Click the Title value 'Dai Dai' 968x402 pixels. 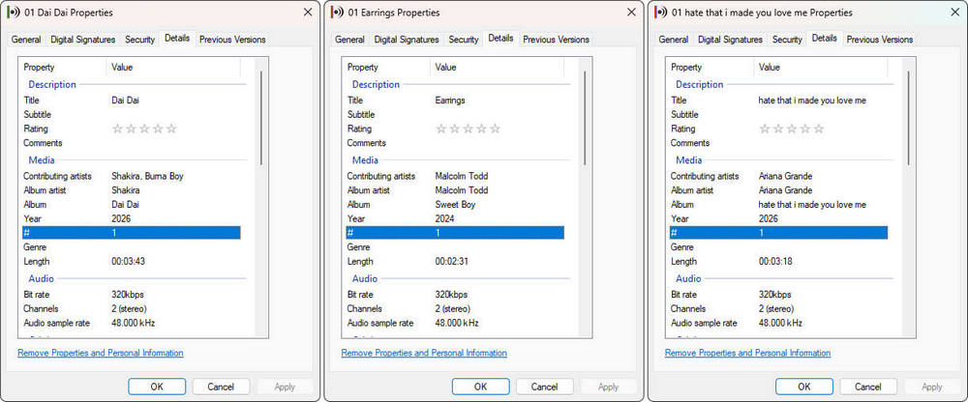[x=125, y=100]
